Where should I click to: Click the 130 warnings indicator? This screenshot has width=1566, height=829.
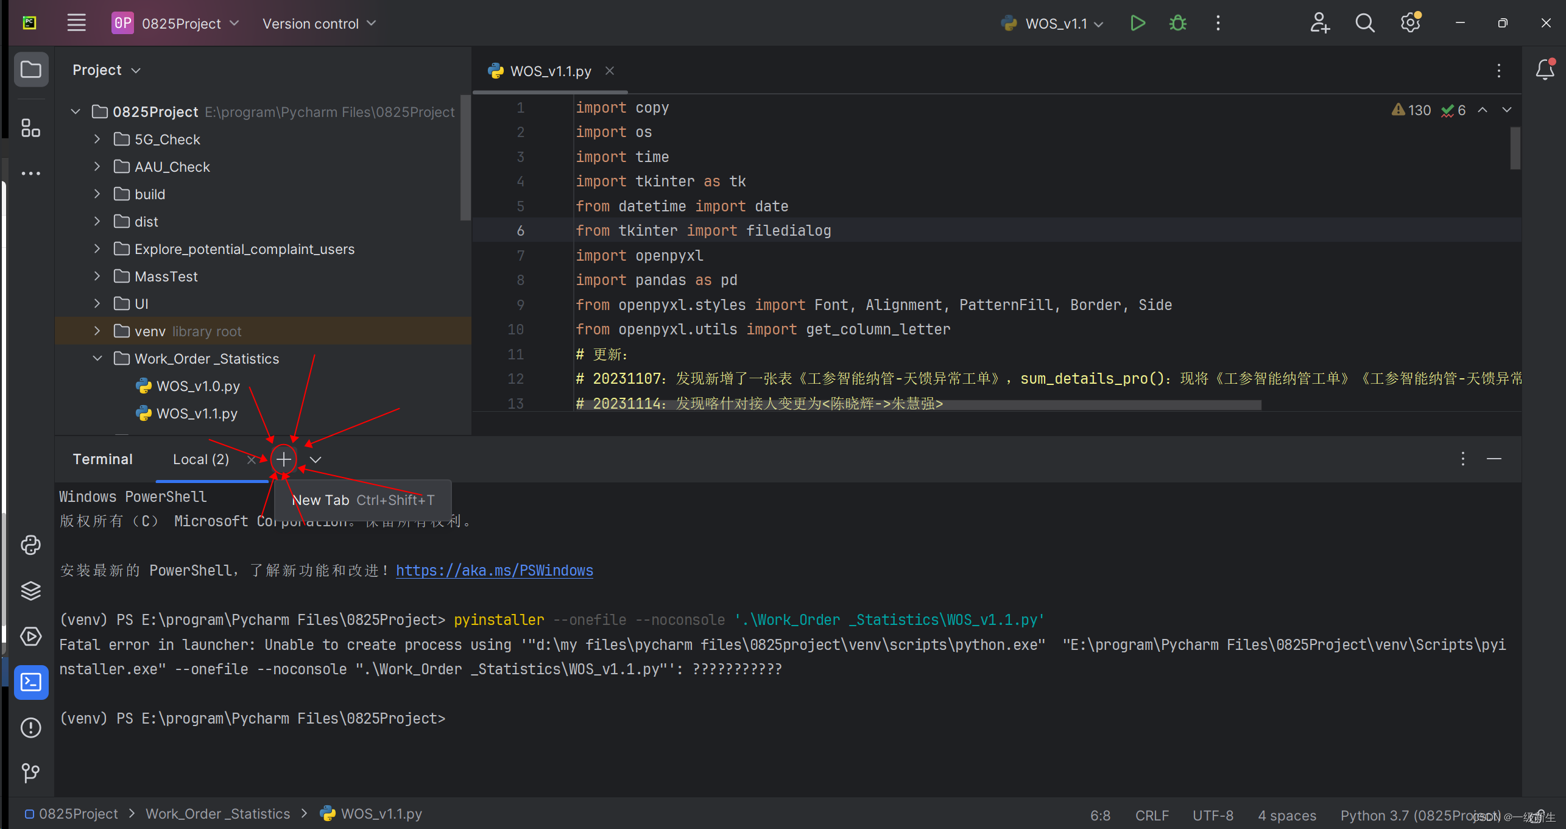pyautogui.click(x=1411, y=110)
